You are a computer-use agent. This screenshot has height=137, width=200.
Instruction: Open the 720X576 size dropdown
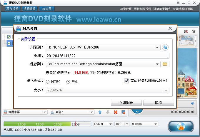point(166,90)
